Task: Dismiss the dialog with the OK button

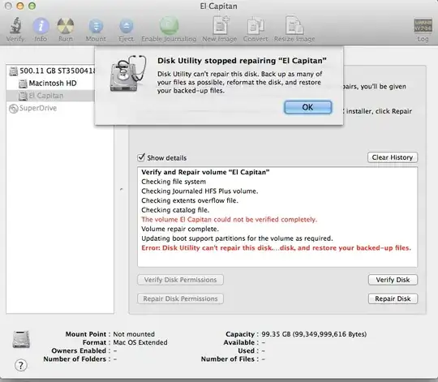Action: pos(308,107)
